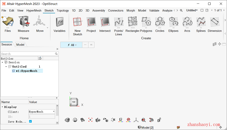Go to the next page arrow
Image resolution: width=227 pixels, height=130 pixels.
point(224,10)
